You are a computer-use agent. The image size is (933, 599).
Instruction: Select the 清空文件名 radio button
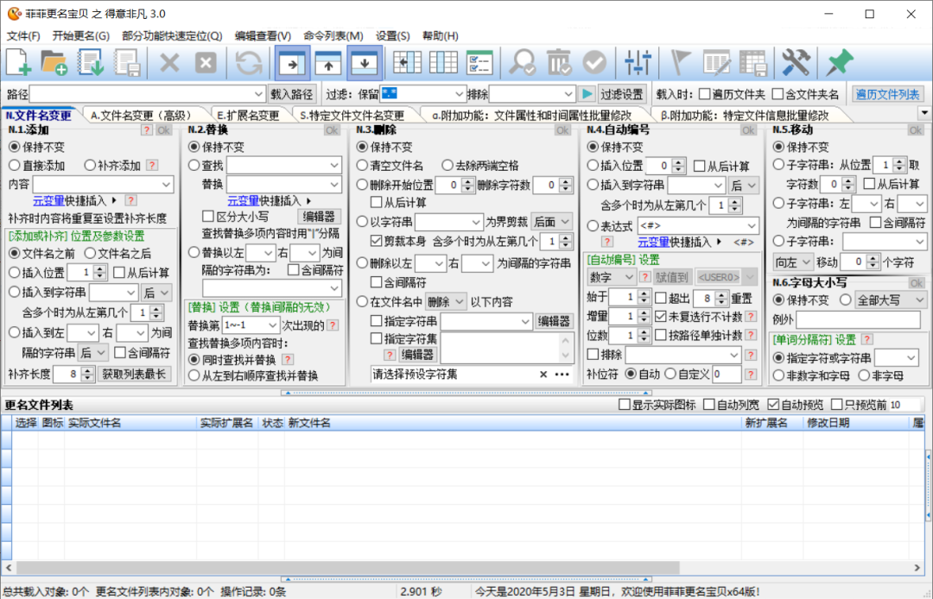tap(362, 165)
